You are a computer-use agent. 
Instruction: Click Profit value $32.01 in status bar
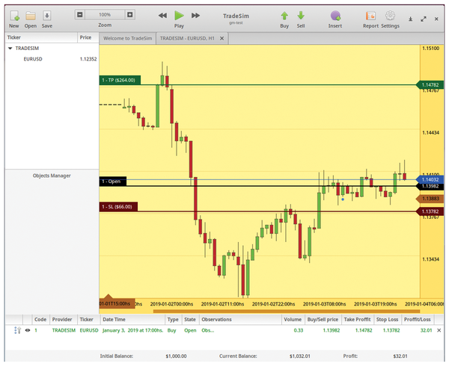tap(400, 356)
